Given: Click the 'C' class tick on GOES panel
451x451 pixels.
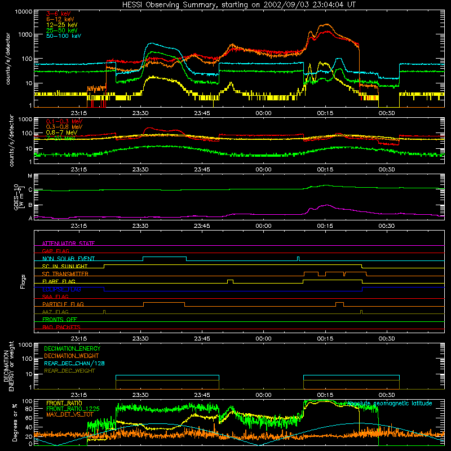Looking at the screenshot, I should click(x=30, y=190).
